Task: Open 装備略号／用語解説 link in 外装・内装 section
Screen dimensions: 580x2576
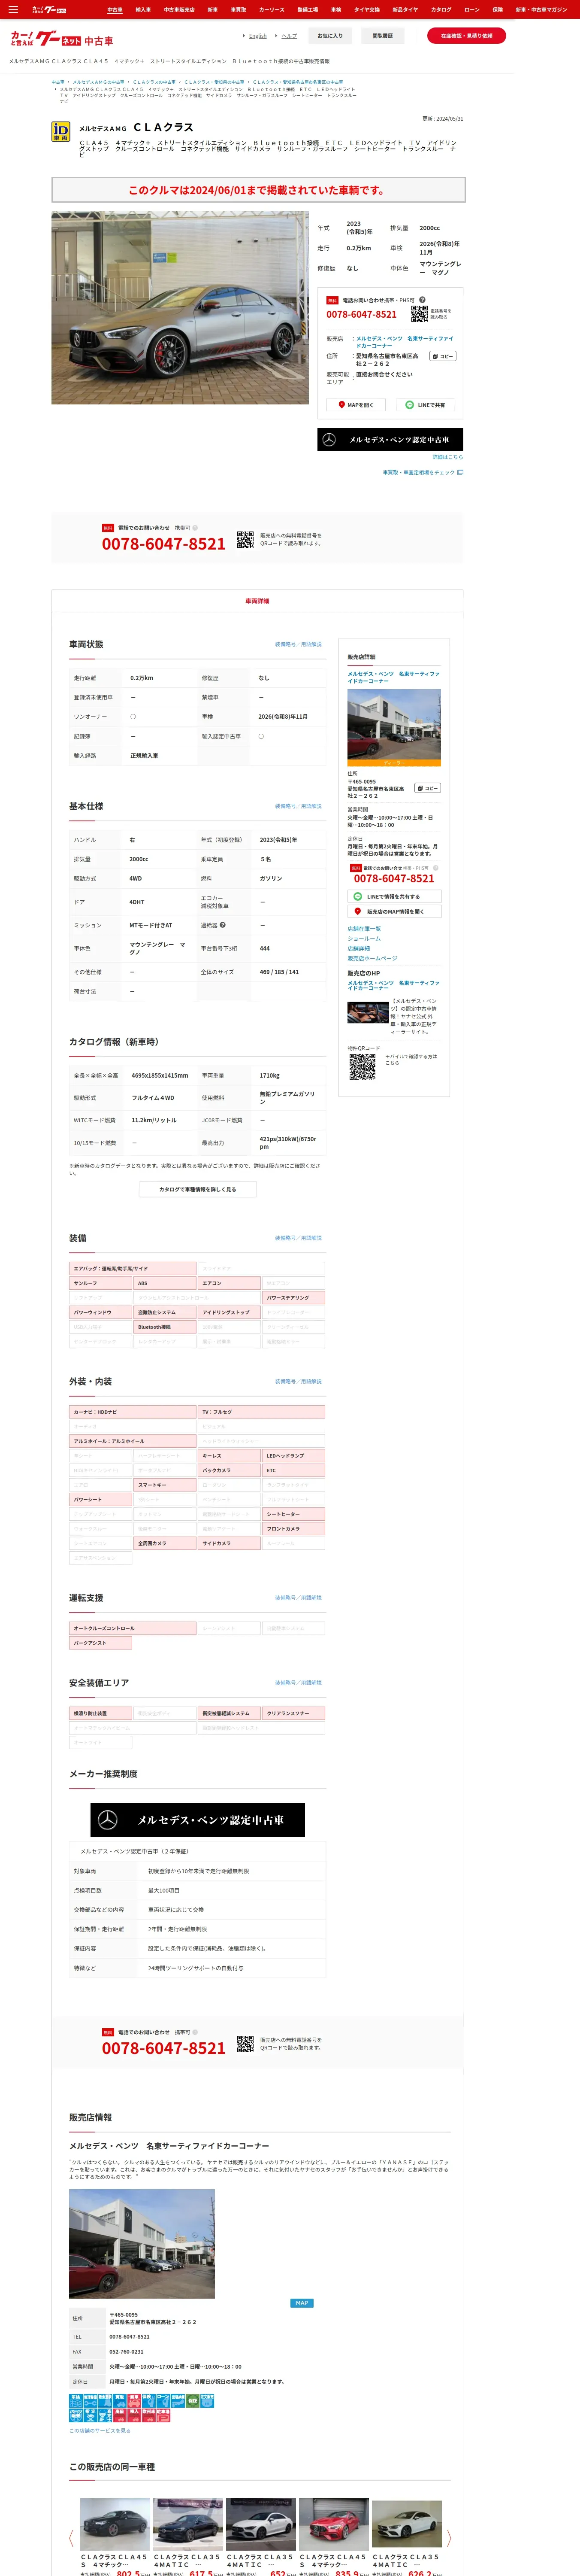Action: pos(298,1381)
